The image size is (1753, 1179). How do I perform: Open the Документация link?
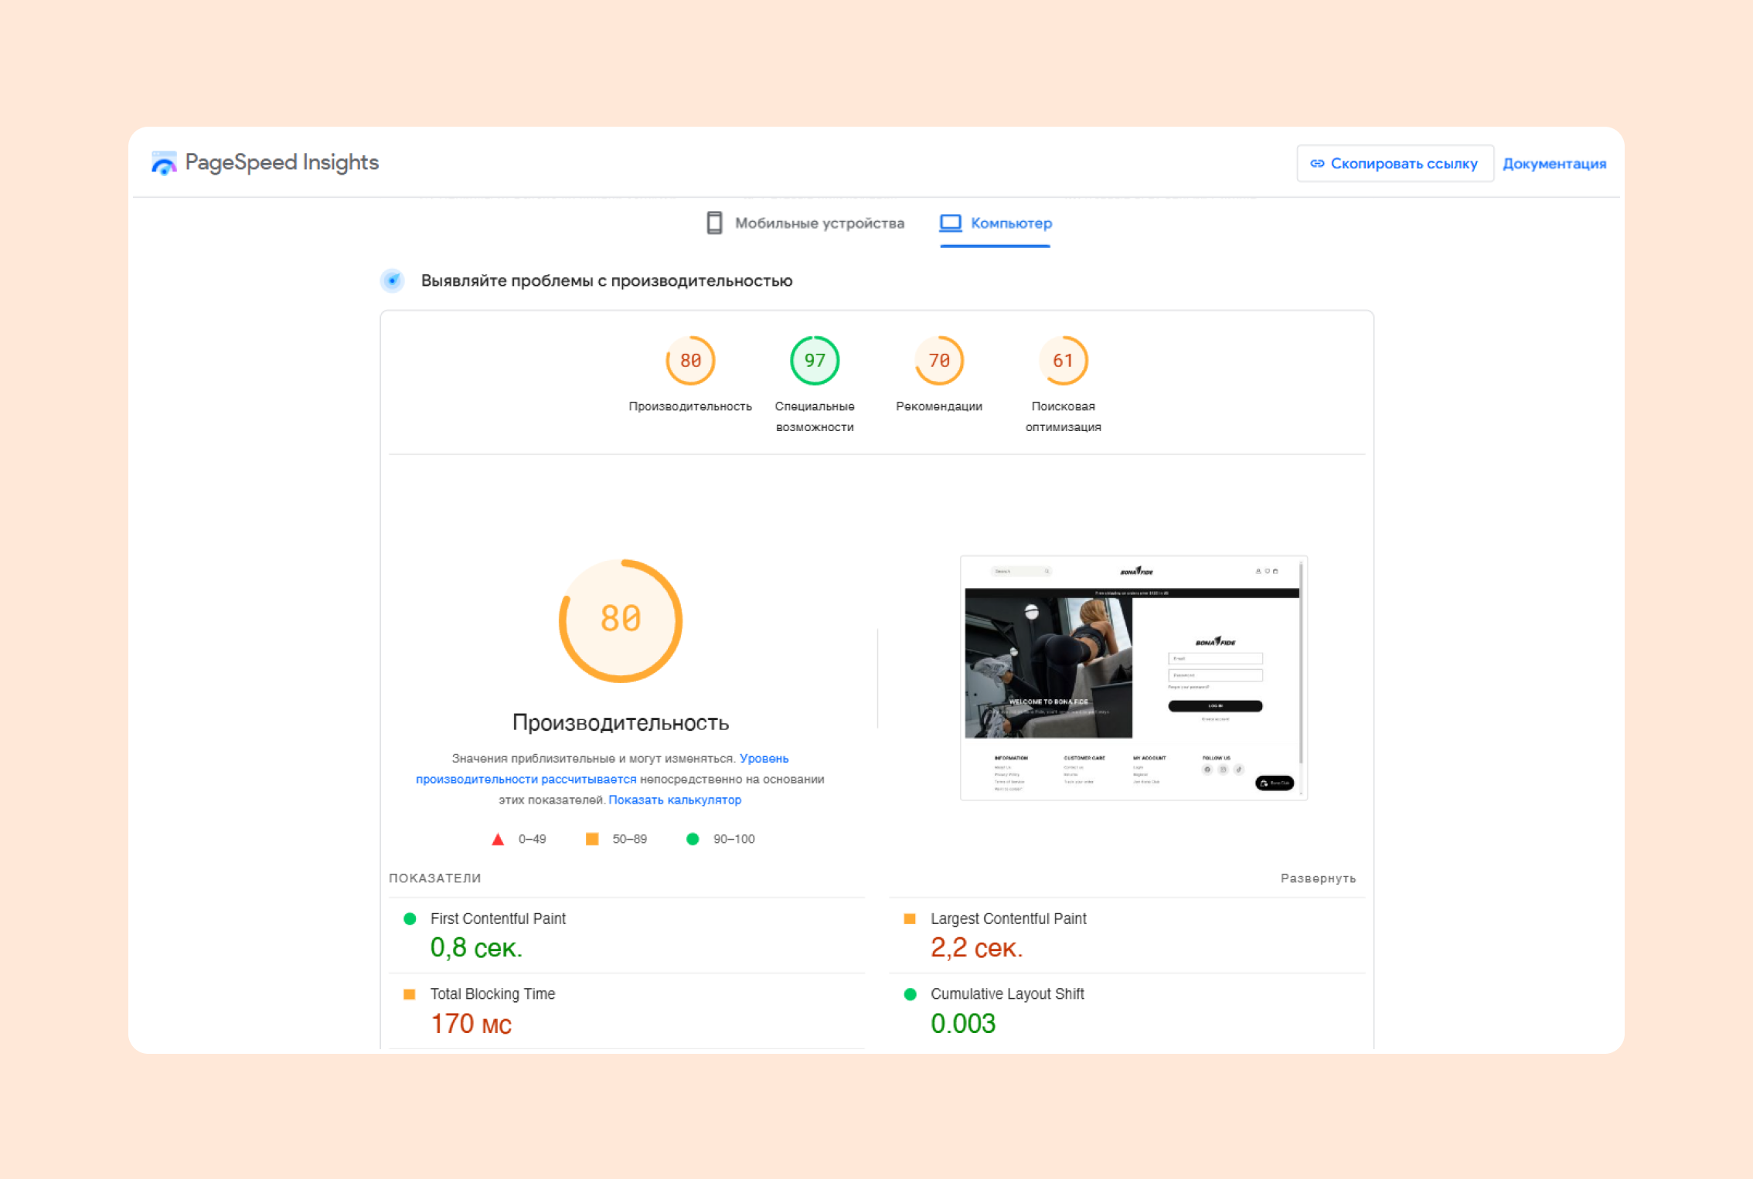click(1554, 164)
